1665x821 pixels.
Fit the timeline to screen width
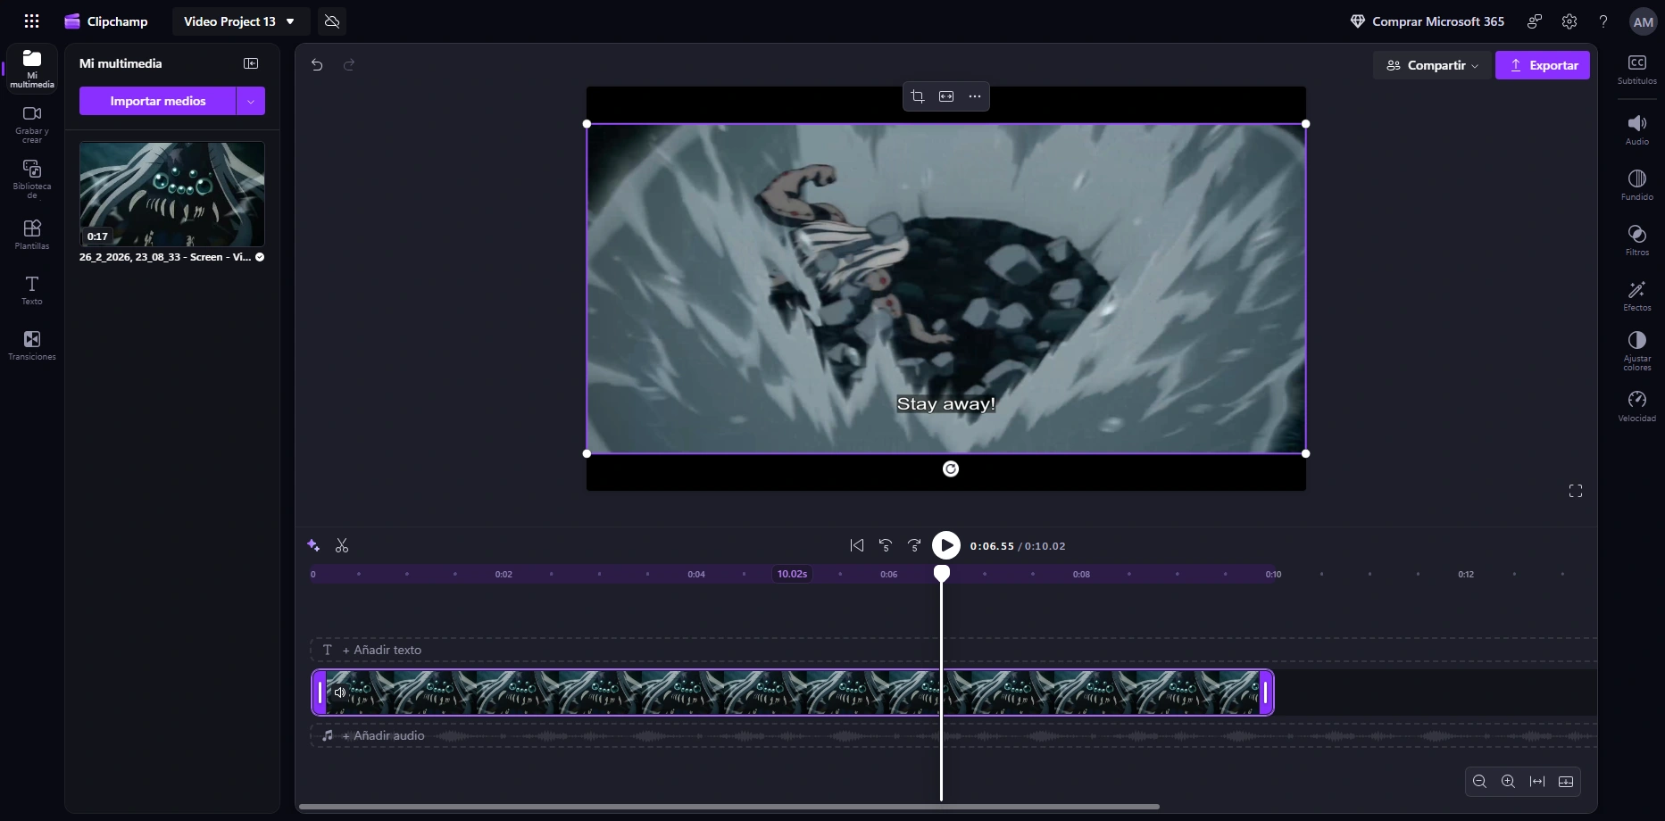point(1537,782)
